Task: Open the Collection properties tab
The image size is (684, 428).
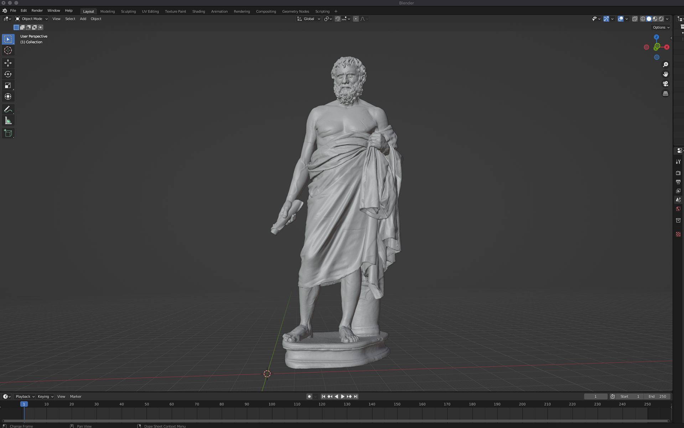Action: 678,221
